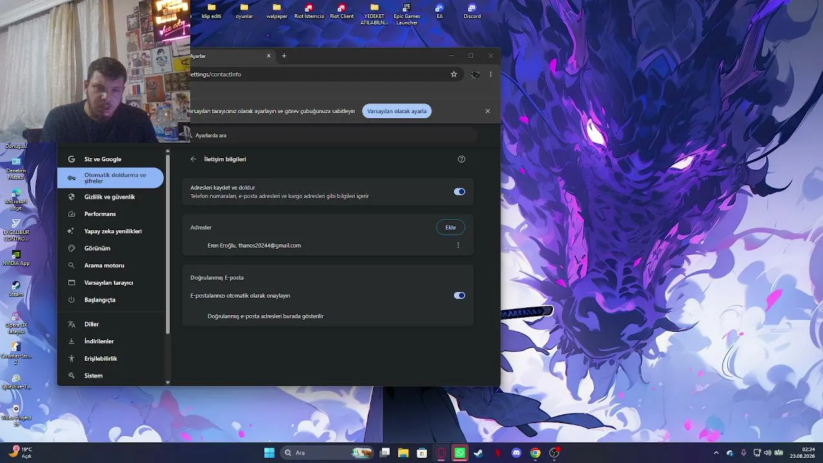Select the Discord desktop shortcut
Screen dimensions: 823x463
tap(472, 11)
